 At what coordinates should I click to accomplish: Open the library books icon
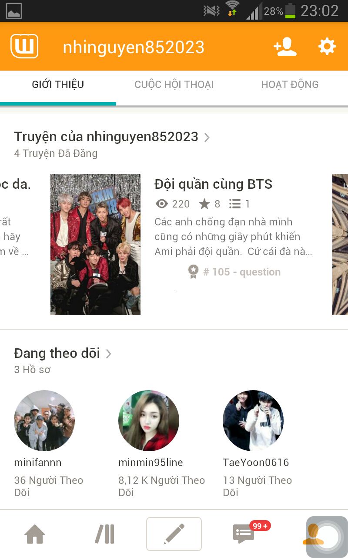click(x=104, y=534)
